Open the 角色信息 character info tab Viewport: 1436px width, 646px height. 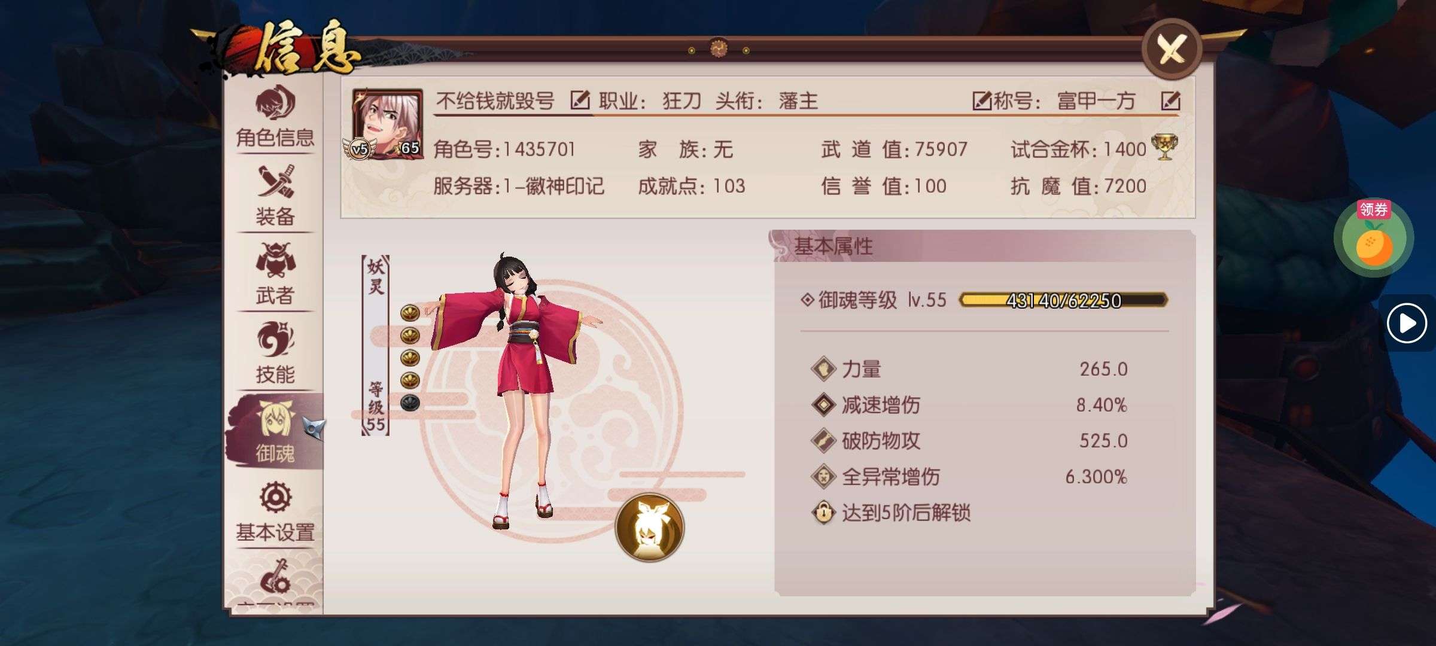coord(275,117)
